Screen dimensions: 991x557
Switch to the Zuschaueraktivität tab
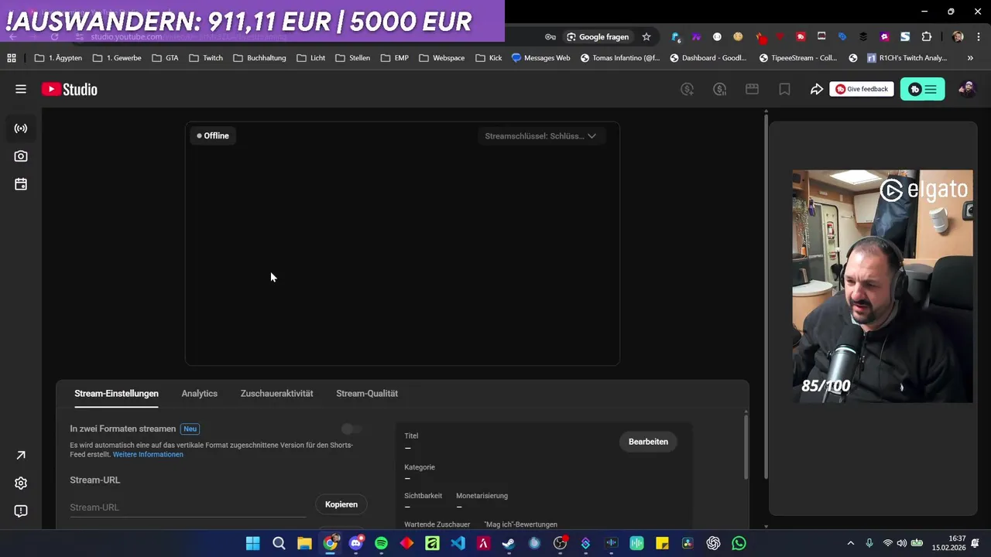pos(276,393)
